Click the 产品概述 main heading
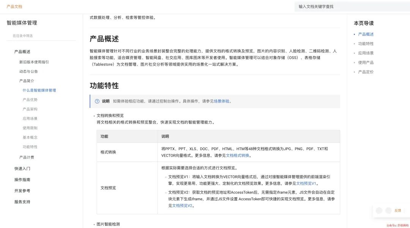 pos(104,39)
